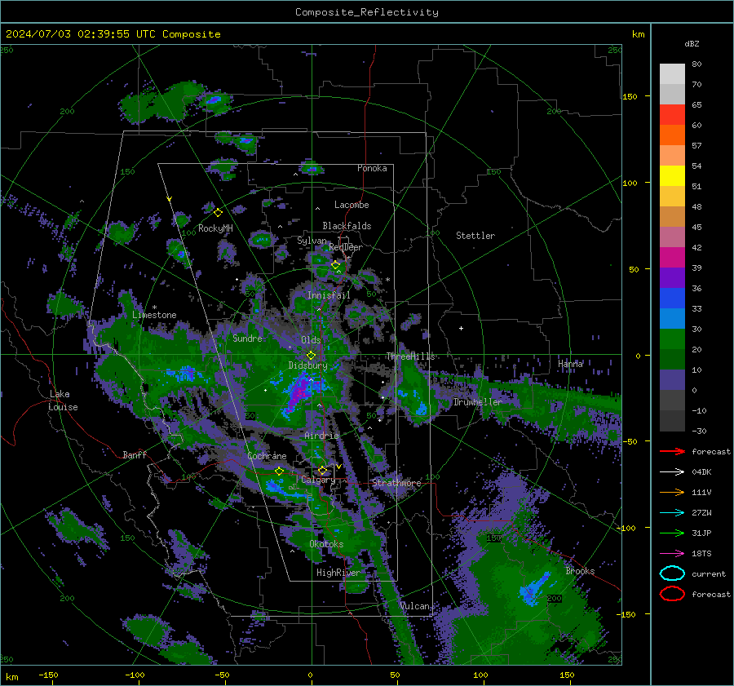Click the royal blue swatch below 36 dBZ
This screenshot has width=734, height=686.
coord(672,298)
